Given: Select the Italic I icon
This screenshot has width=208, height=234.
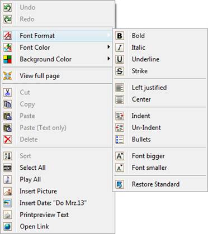Looking at the screenshot, I should pyautogui.click(x=120, y=47).
